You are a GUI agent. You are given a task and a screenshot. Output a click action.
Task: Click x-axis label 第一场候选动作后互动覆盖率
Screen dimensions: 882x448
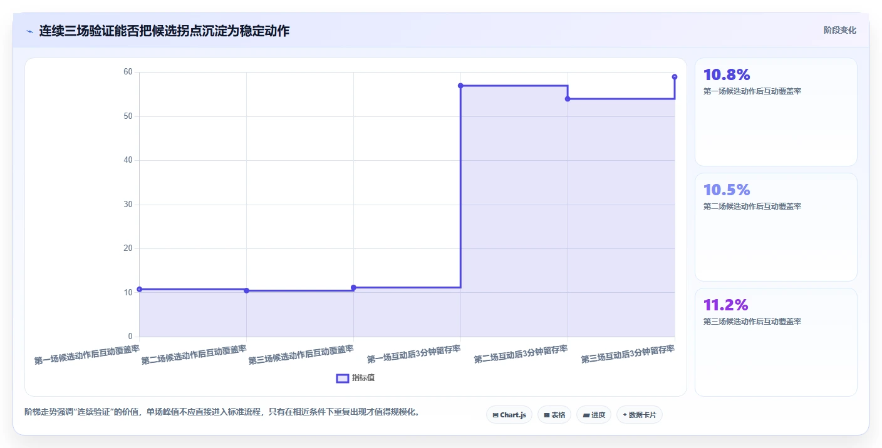pyautogui.click(x=87, y=355)
